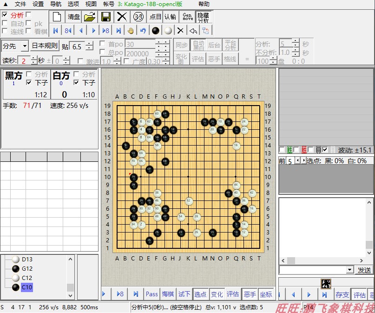Enable the 自动 checkbox
The width and height of the screenshot is (375, 313).
tap(5, 23)
